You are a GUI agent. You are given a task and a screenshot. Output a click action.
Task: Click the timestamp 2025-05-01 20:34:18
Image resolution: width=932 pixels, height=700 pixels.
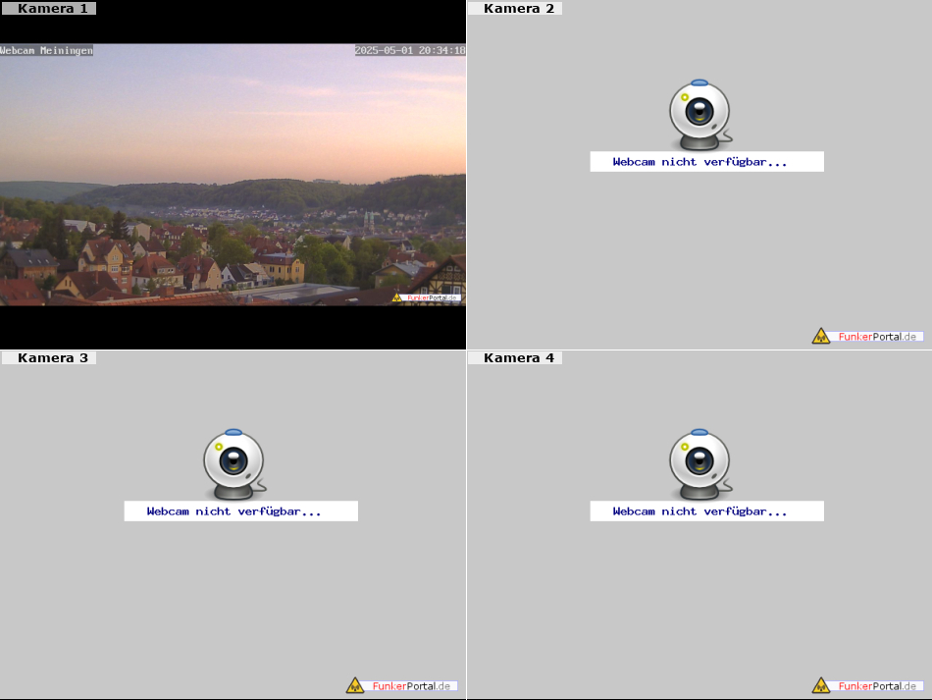[410, 50]
